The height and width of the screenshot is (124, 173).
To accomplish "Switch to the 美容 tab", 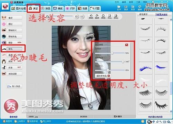I will pos(34,8).
